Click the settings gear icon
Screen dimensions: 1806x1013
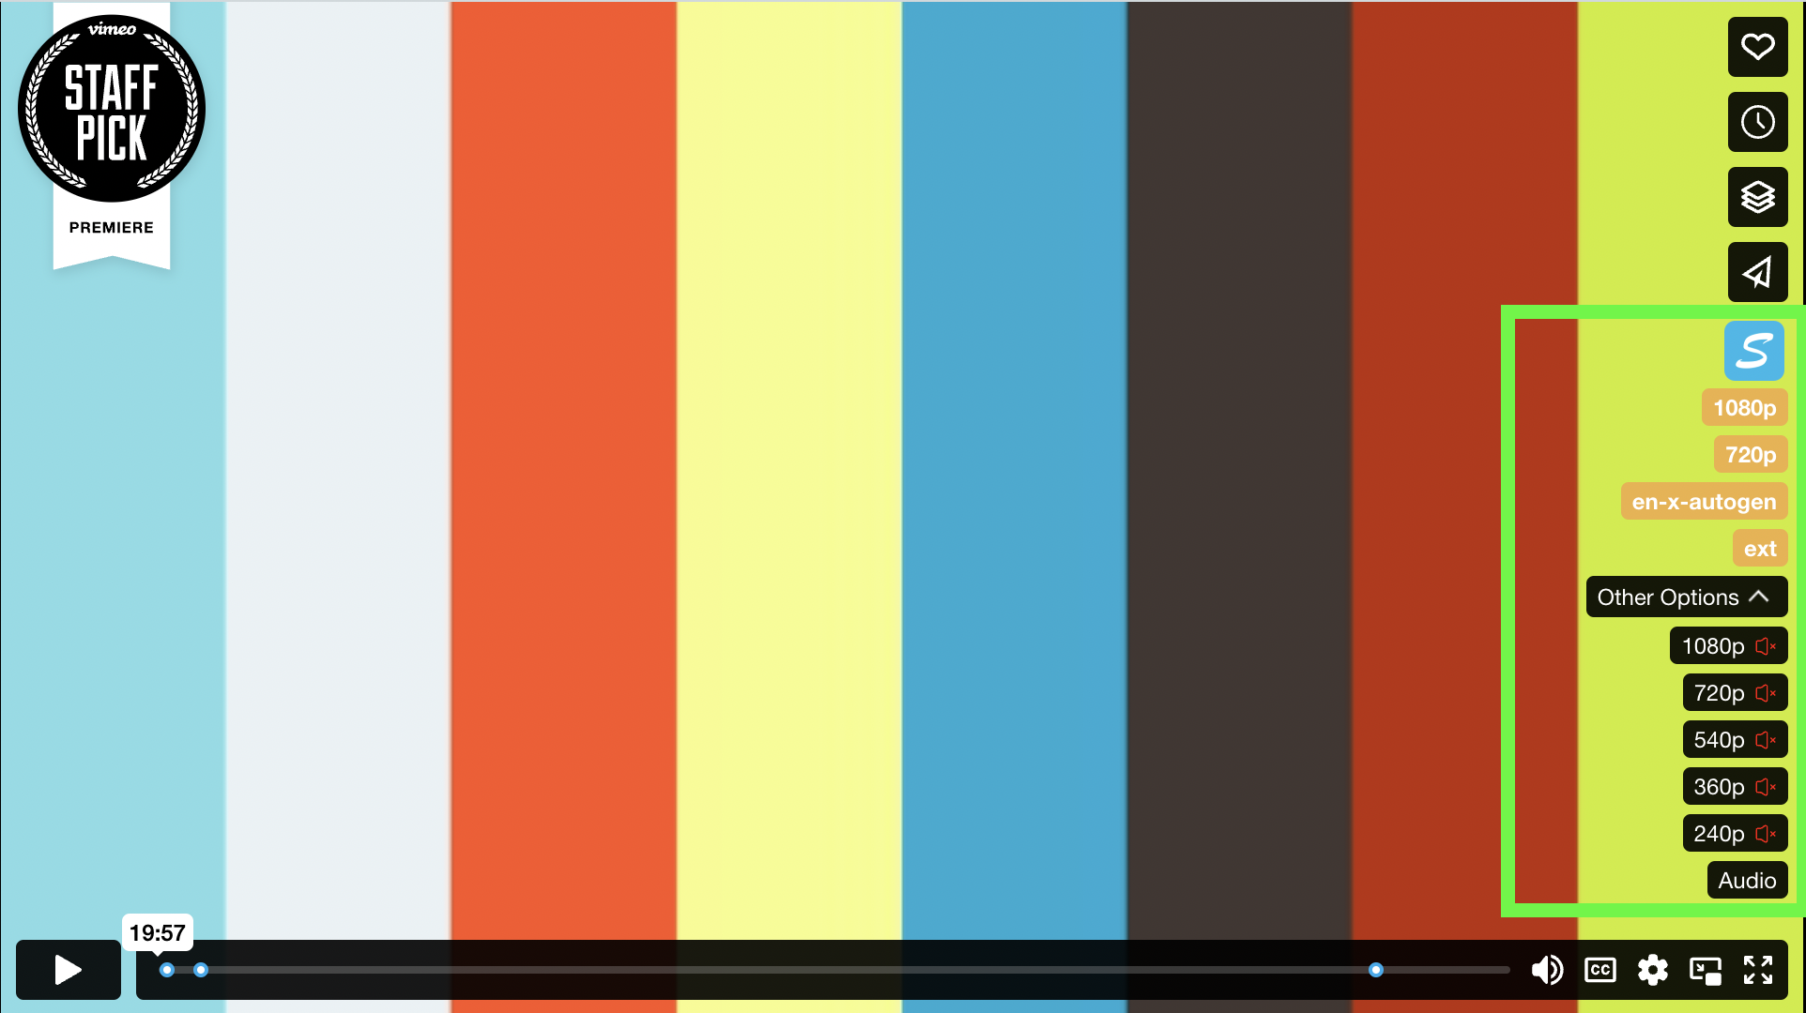[1653, 971]
